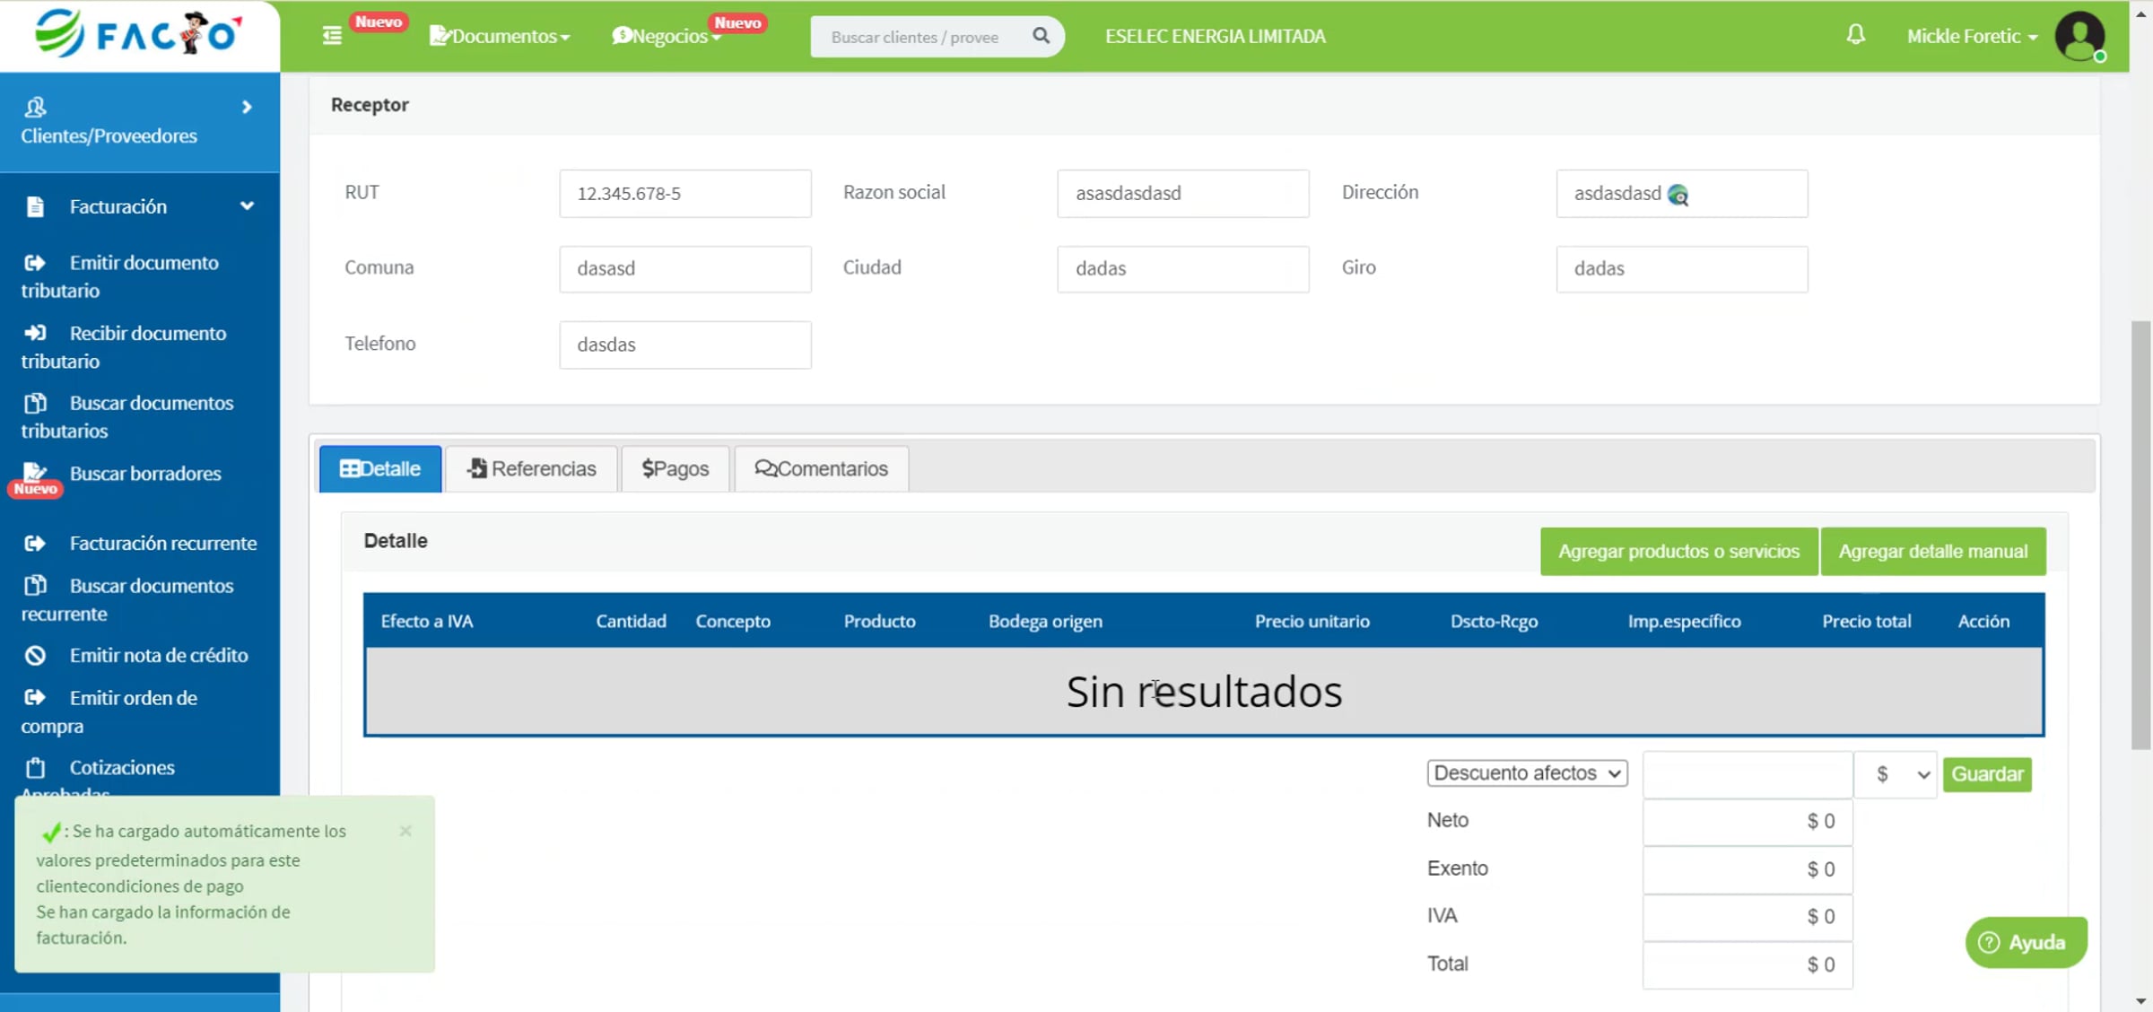Image resolution: width=2153 pixels, height=1012 pixels.
Task: Switch to the Pagos tab
Action: pyautogui.click(x=676, y=469)
